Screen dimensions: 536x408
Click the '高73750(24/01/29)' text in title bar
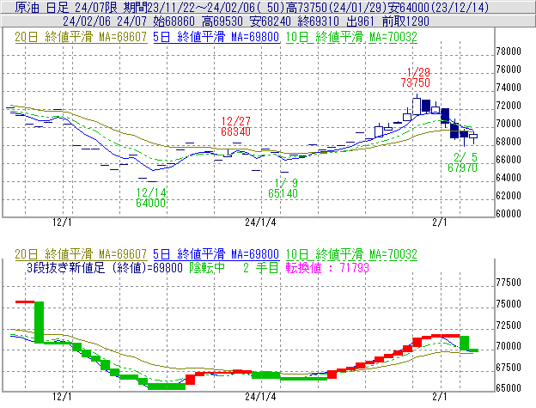[x=336, y=7]
